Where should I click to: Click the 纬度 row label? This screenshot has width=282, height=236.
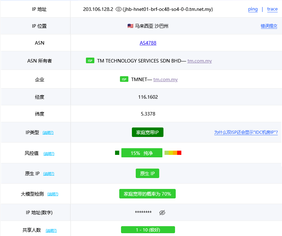39,114
